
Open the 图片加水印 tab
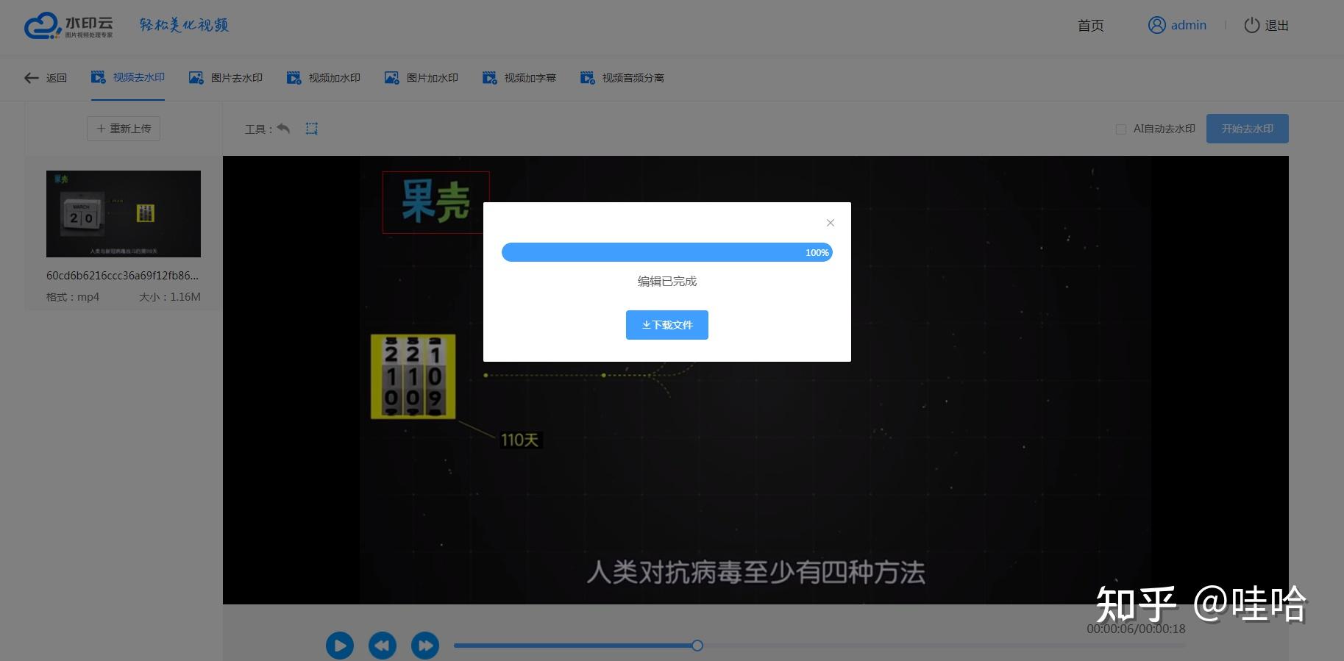tap(422, 78)
